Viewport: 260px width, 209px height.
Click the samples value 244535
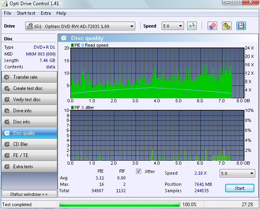202,191
